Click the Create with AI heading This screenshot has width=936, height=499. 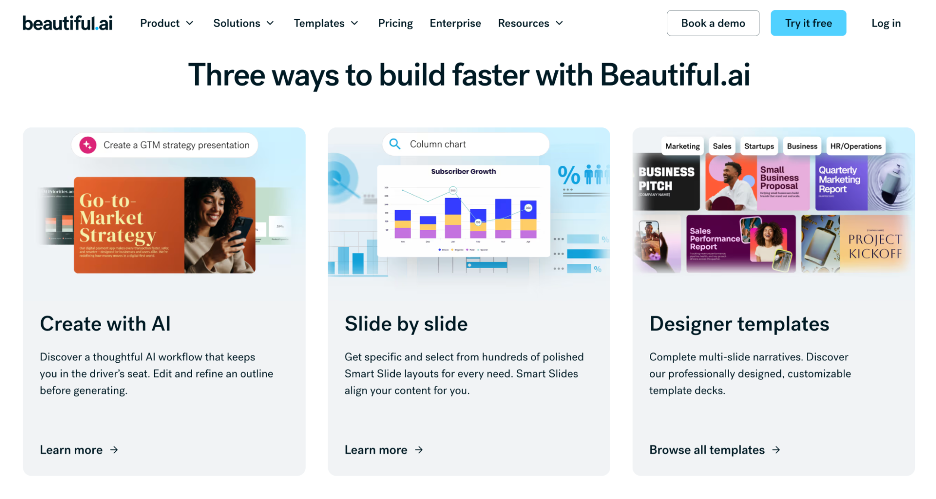105,324
